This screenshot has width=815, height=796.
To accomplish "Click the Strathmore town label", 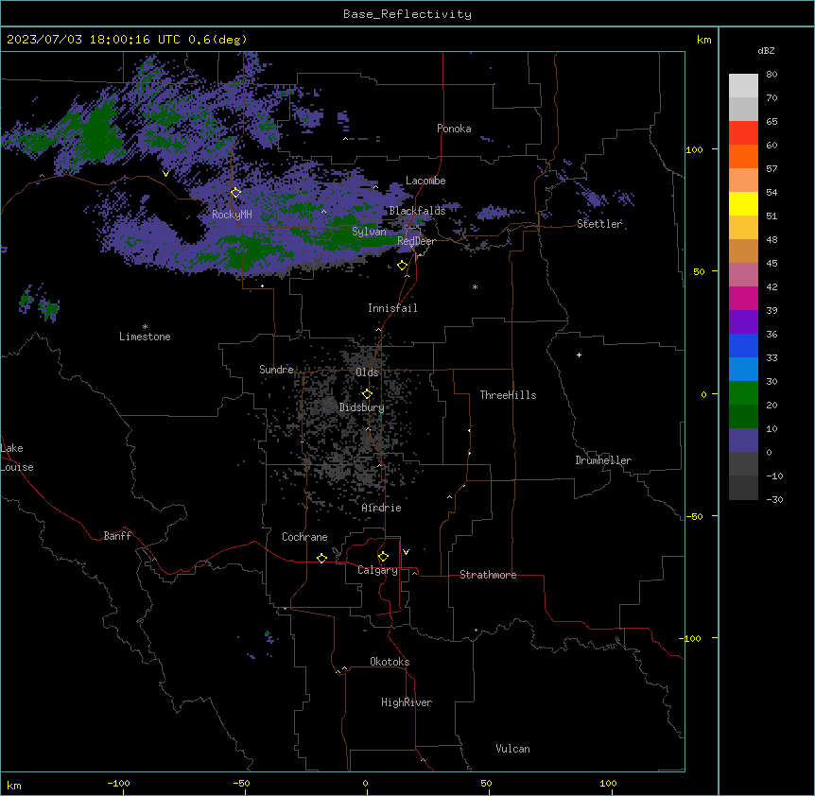I will pos(488,575).
